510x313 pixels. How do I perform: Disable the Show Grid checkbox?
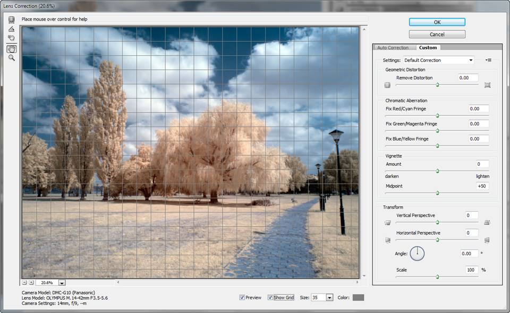[x=270, y=298]
